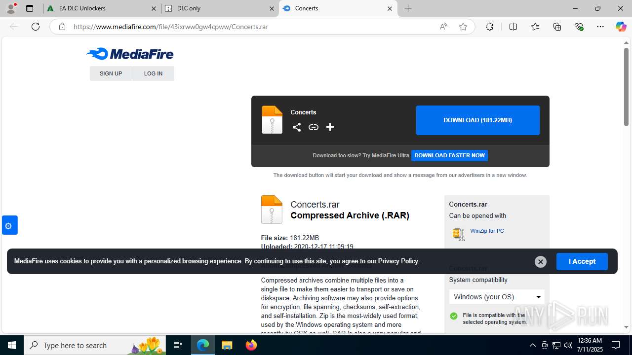Close the Concerts tab

(x=390, y=8)
